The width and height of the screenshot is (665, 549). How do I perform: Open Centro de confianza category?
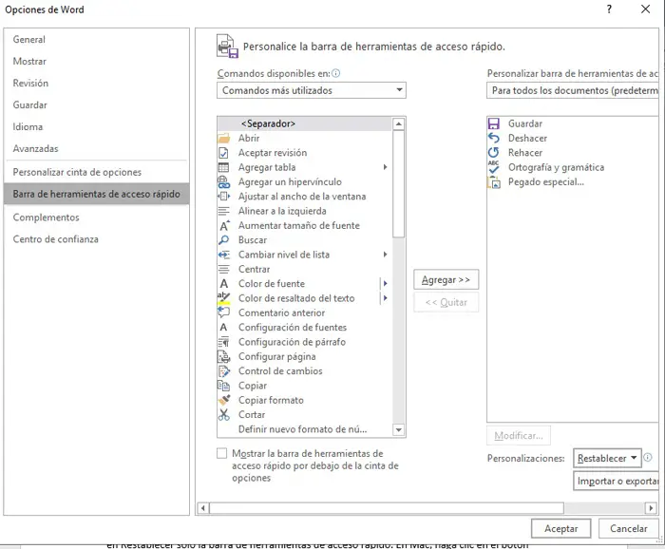point(97,239)
